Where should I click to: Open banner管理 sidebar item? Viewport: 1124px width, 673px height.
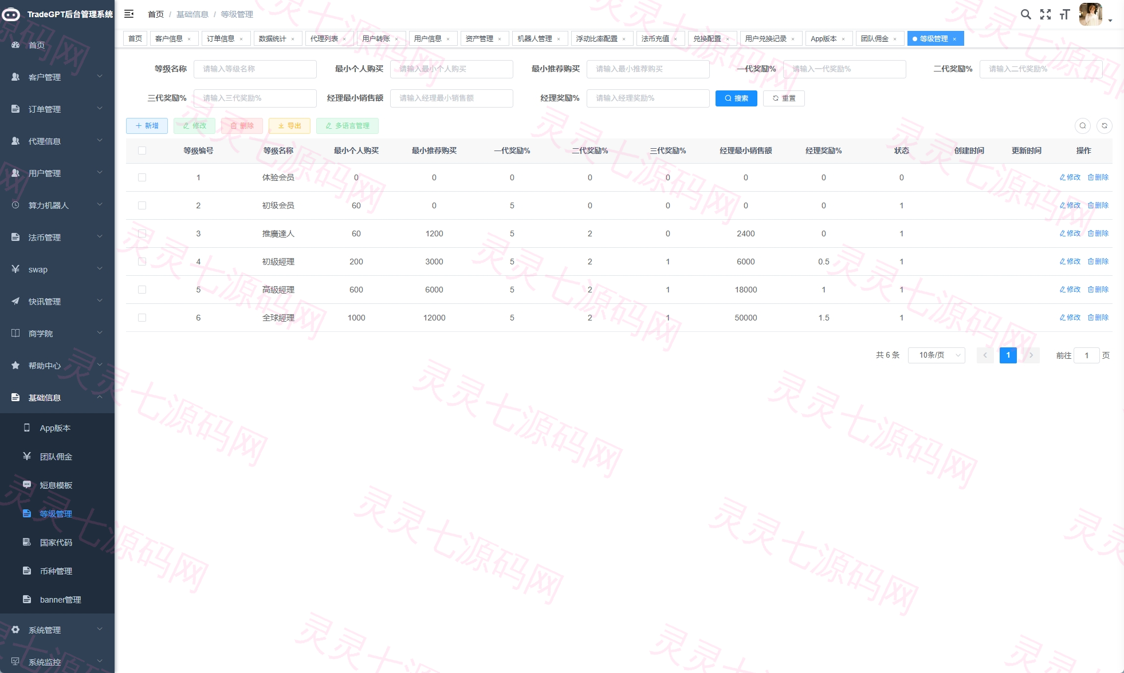[x=57, y=600]
